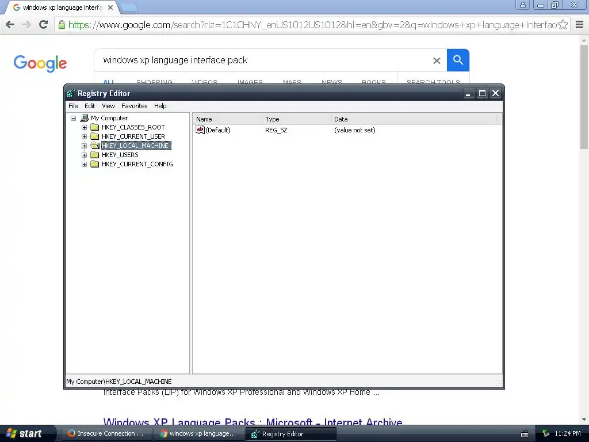Close the windows xp language interface tab
Screen dimensions: 589x442
[x=110, y=7]
